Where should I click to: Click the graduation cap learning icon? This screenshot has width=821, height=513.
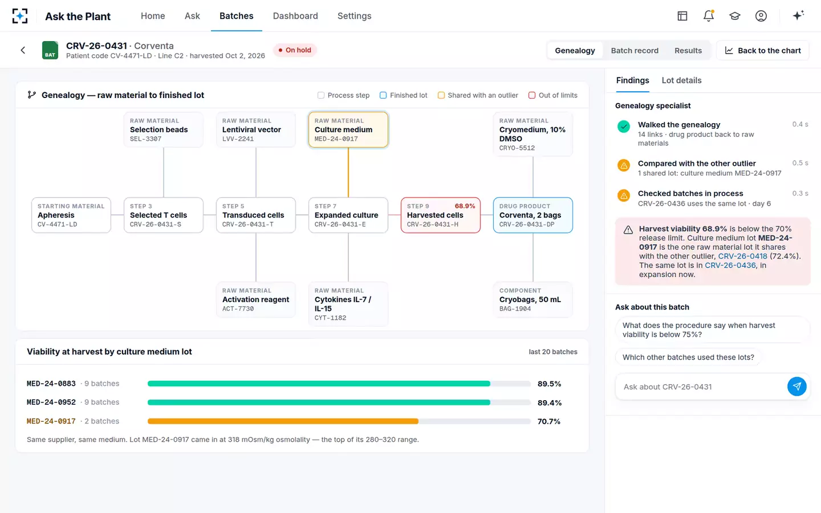pos(735,16)
